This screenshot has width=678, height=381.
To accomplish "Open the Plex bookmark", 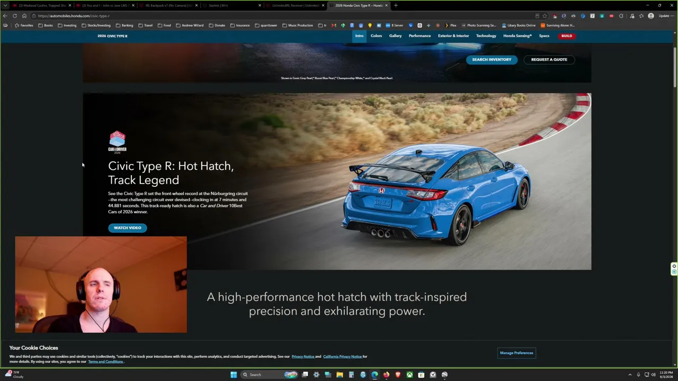I will tap(450, 25).
